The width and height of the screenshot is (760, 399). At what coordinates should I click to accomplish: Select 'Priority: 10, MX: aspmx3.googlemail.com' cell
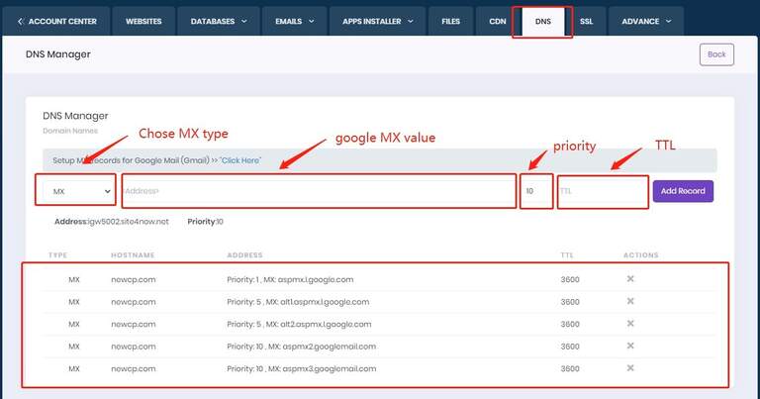(x=301, y=369)
